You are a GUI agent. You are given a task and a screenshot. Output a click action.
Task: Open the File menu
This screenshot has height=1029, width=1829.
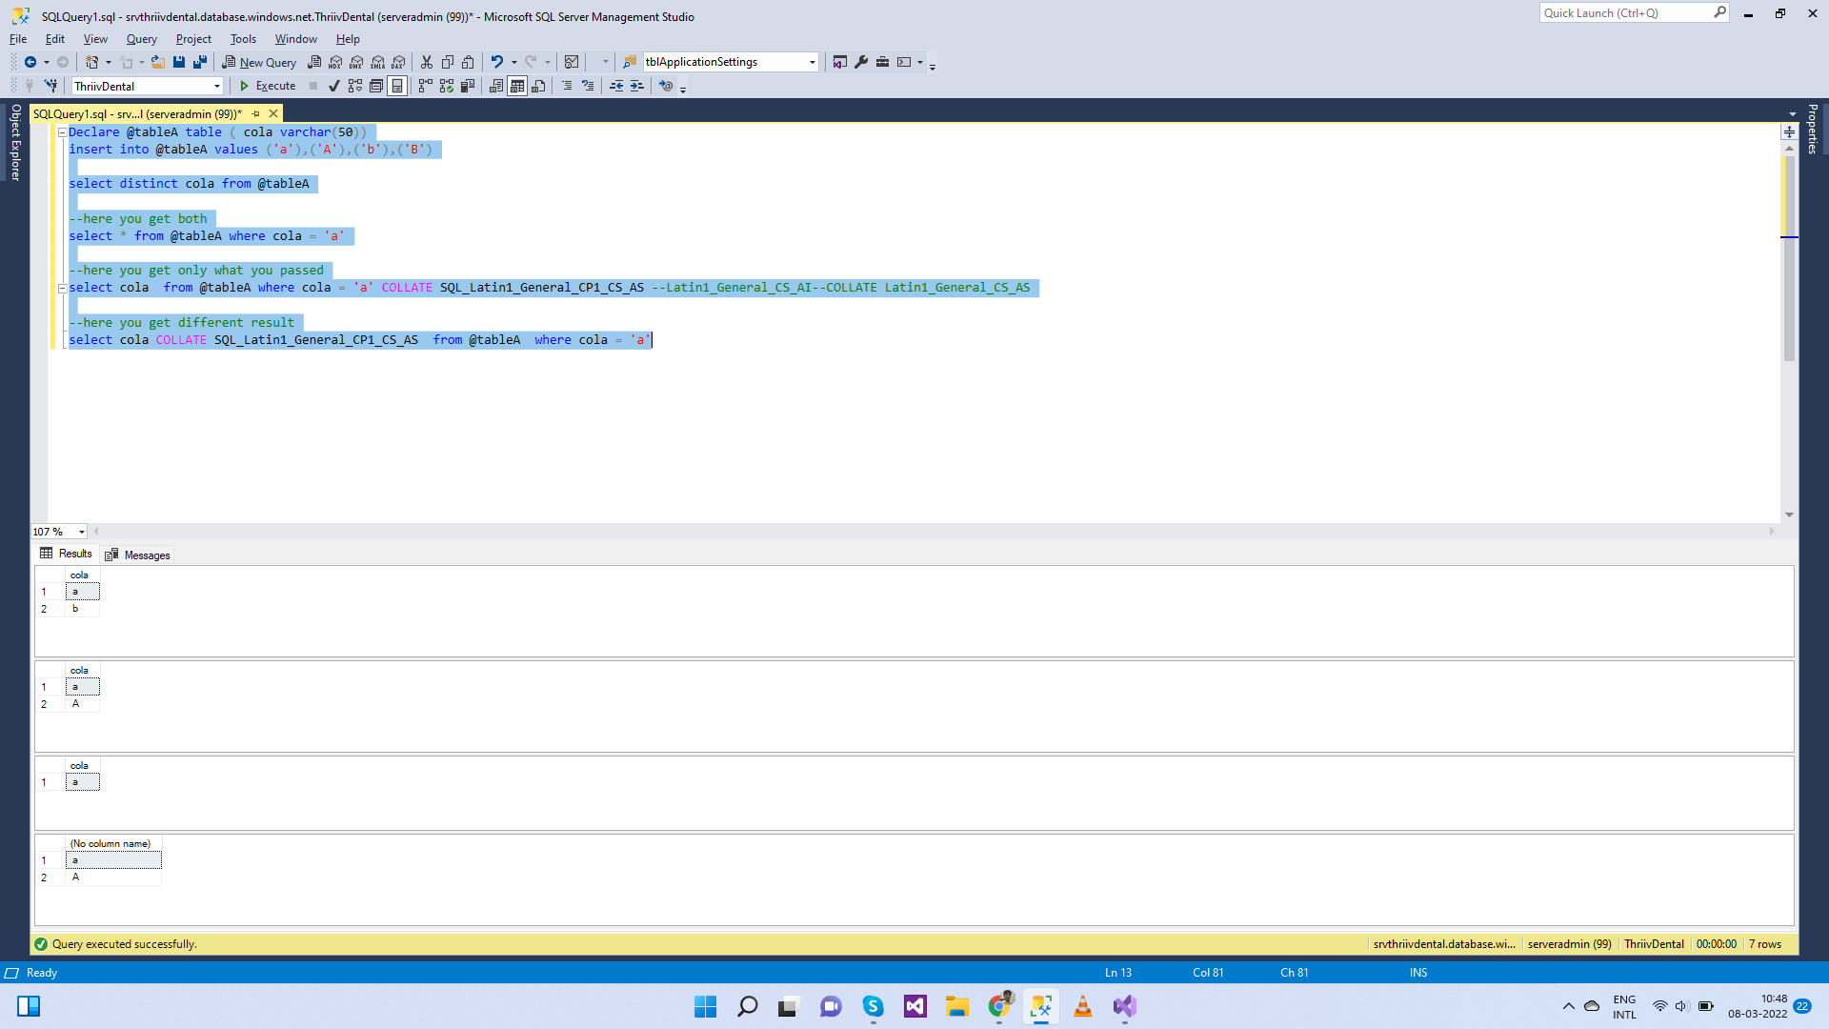19,38
